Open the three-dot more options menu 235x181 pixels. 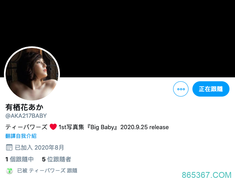click(x=181, y=89)
